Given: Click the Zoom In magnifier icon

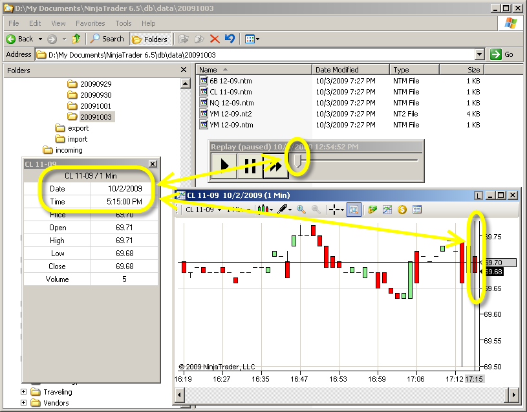Looking at the screenshot, I should pyautogui.click(x=301, y=210).
